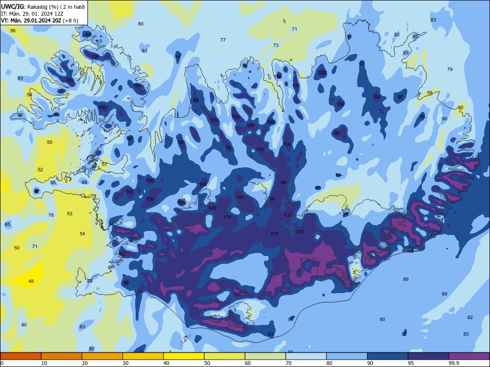Click the amber 30–40 legend swatch

point(143,356)
